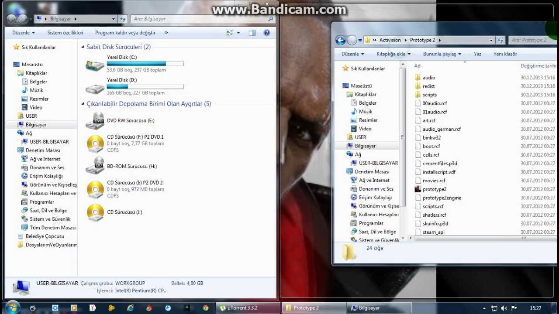Collapse Çıkarılabilir Depolama Birimi group
Screen dimensions: 559x314
tap(83, 104)
